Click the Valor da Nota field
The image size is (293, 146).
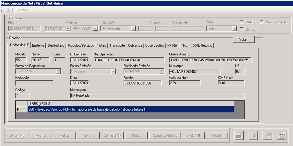[185, 83]
